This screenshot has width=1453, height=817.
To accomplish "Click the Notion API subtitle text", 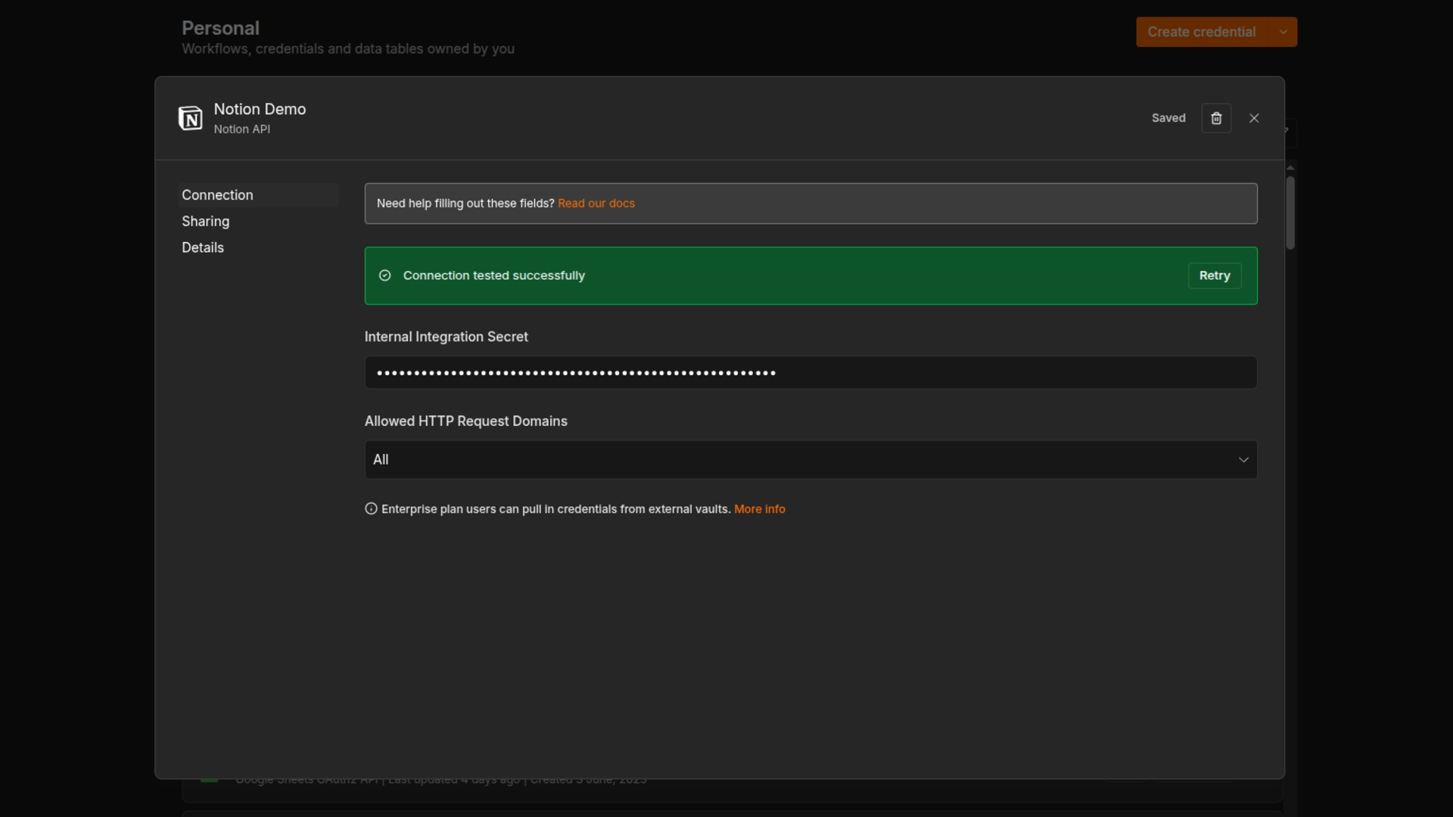I will point(242,129).
